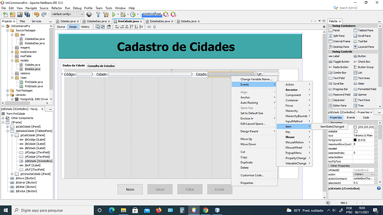This screenshot has height=215, width=383.
Task: Open the default config dropdown
Action: 67,14
